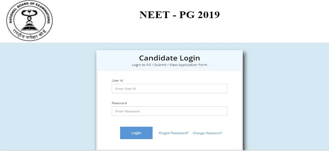Focus the Enter Password field

coord(169,111)
